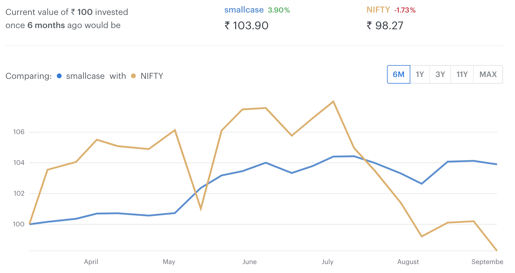The image size is (515, 273).
Task: Select the 6M time range tab
Action: [x=399, y=74]
